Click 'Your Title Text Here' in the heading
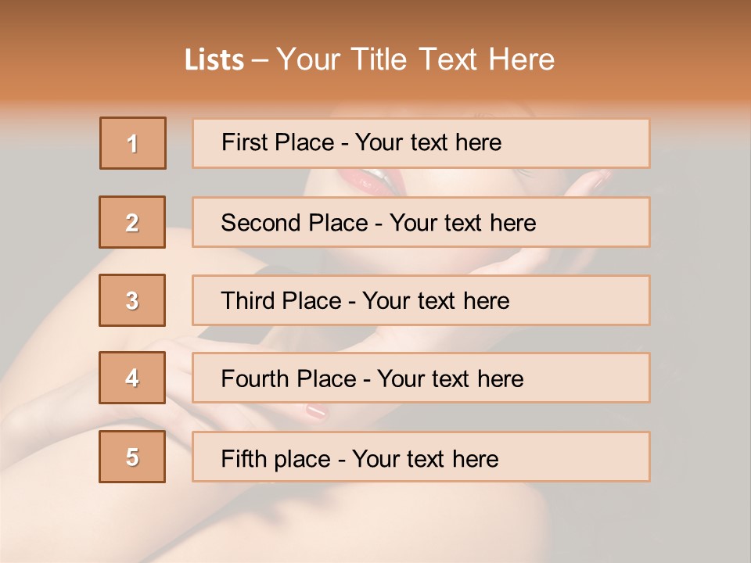Screen dimensions: 751x563 415,60
